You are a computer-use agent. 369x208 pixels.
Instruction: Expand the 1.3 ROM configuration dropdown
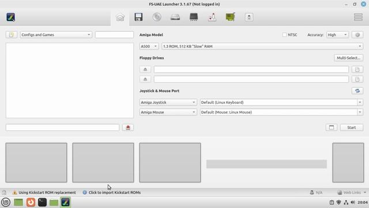tap(262, 46)
